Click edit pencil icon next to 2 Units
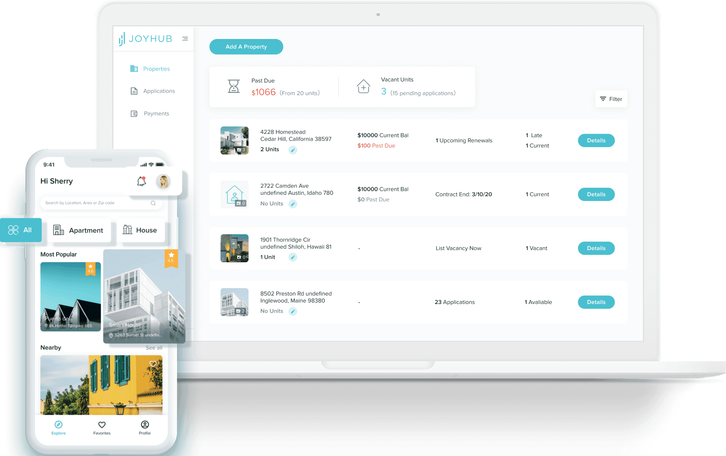 (x=293, y=150)
